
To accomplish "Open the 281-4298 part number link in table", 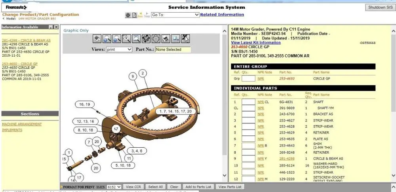I will click(x=287, y=159).
